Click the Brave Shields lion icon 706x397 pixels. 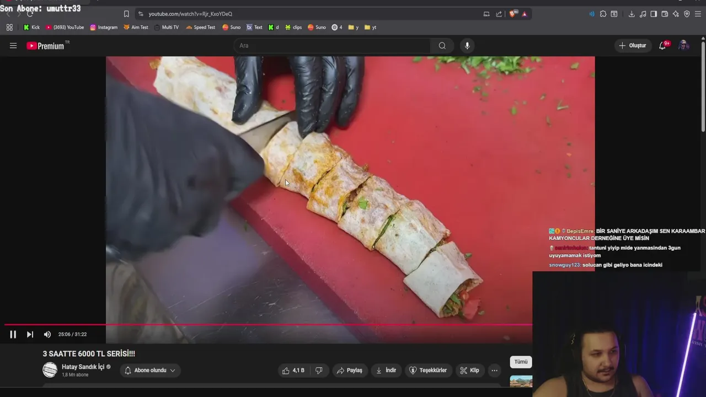(512, 14)
